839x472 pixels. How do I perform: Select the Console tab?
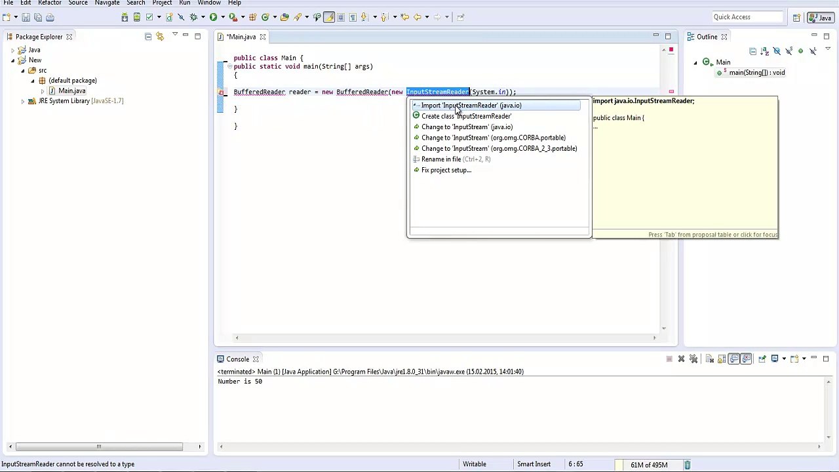coord(237,359)
